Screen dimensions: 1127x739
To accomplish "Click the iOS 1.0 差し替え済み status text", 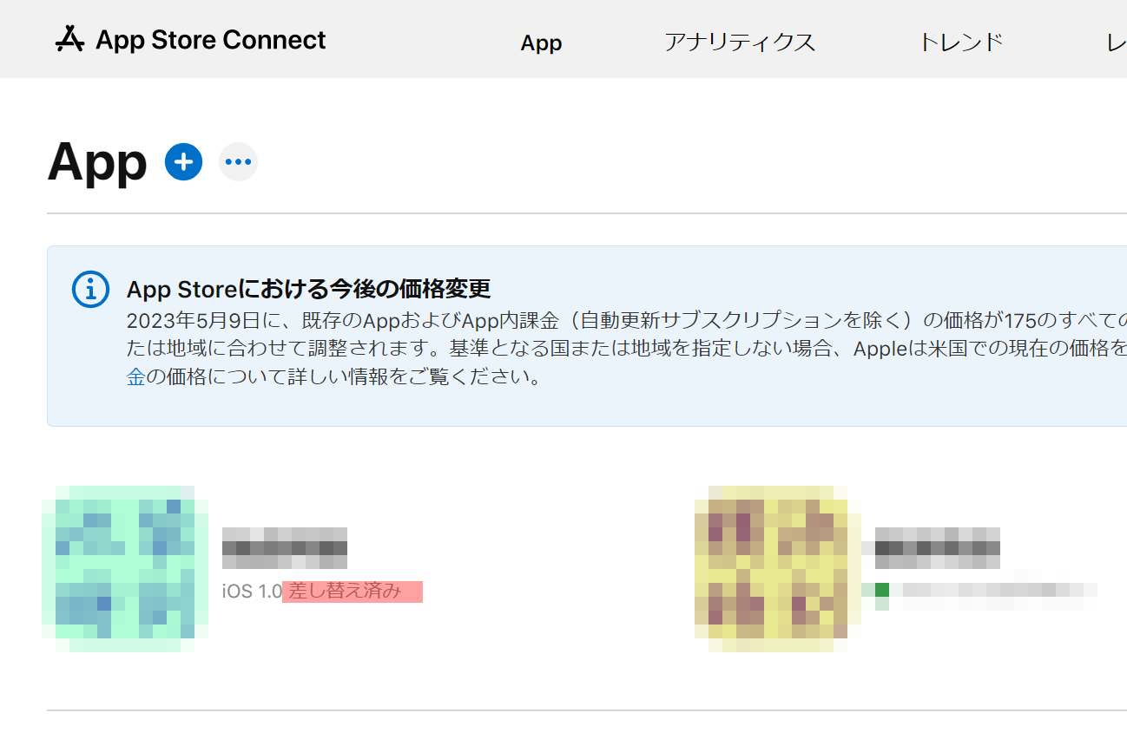I will (x=322, y=592).
